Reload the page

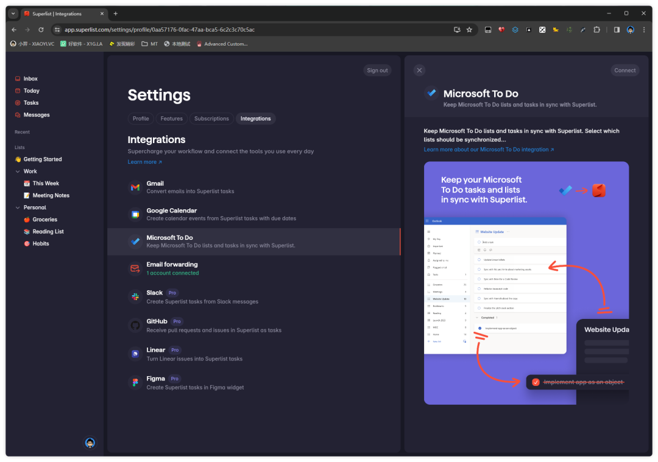click(41, 30)
